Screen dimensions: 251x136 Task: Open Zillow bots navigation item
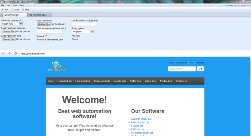click(151, 81)
